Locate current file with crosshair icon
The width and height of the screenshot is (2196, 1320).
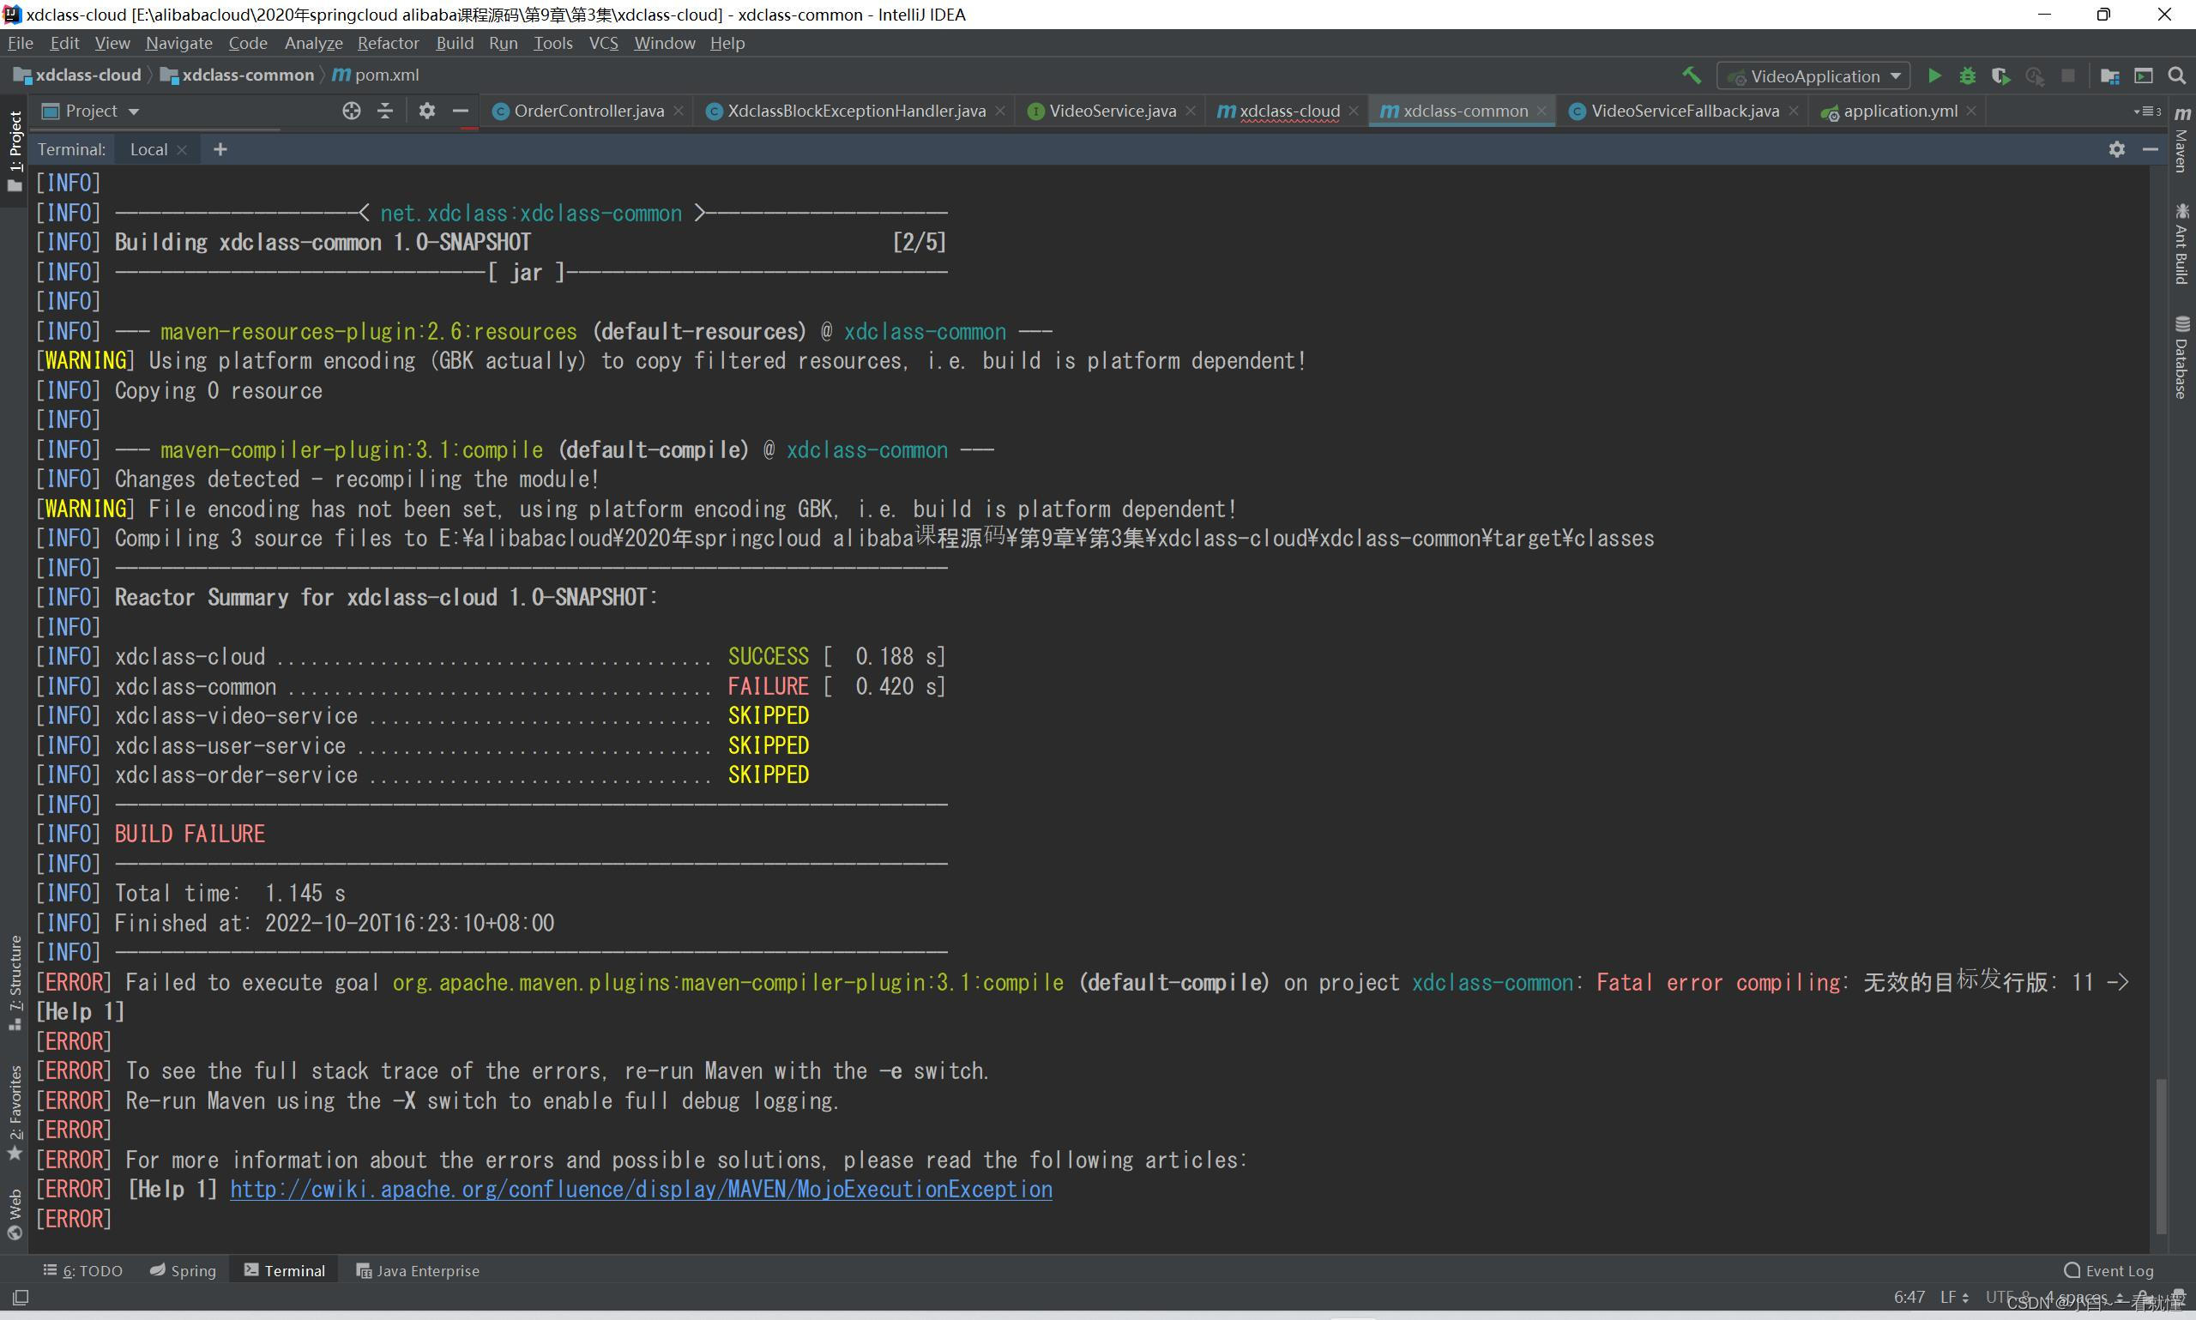(x=352, y=111)
